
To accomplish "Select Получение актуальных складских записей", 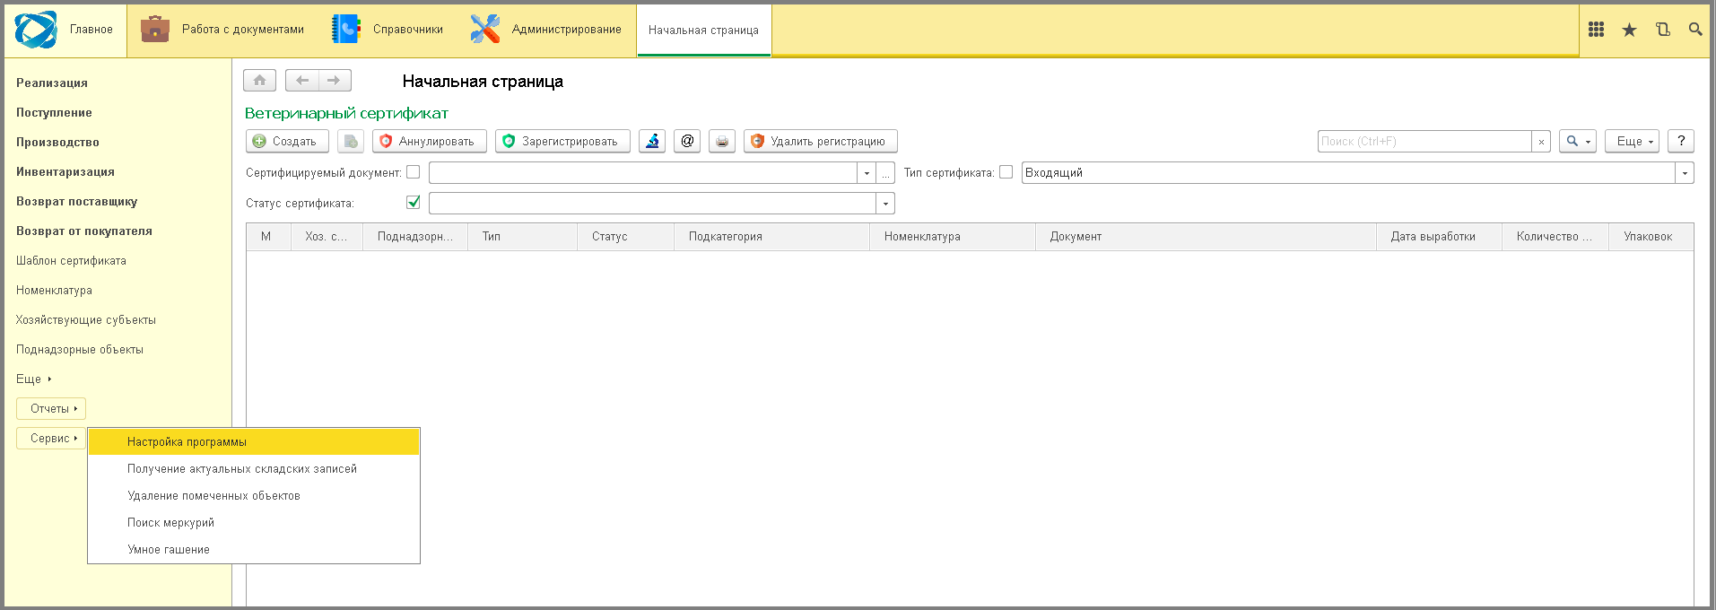I will (x=254, y=468).
